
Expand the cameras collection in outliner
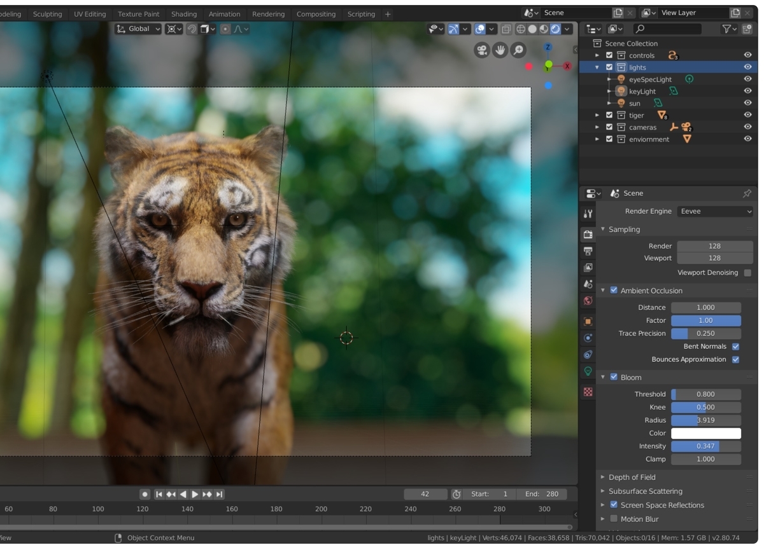(597, 127)
